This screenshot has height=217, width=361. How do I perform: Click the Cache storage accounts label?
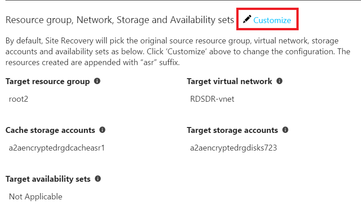coord(50,130)
